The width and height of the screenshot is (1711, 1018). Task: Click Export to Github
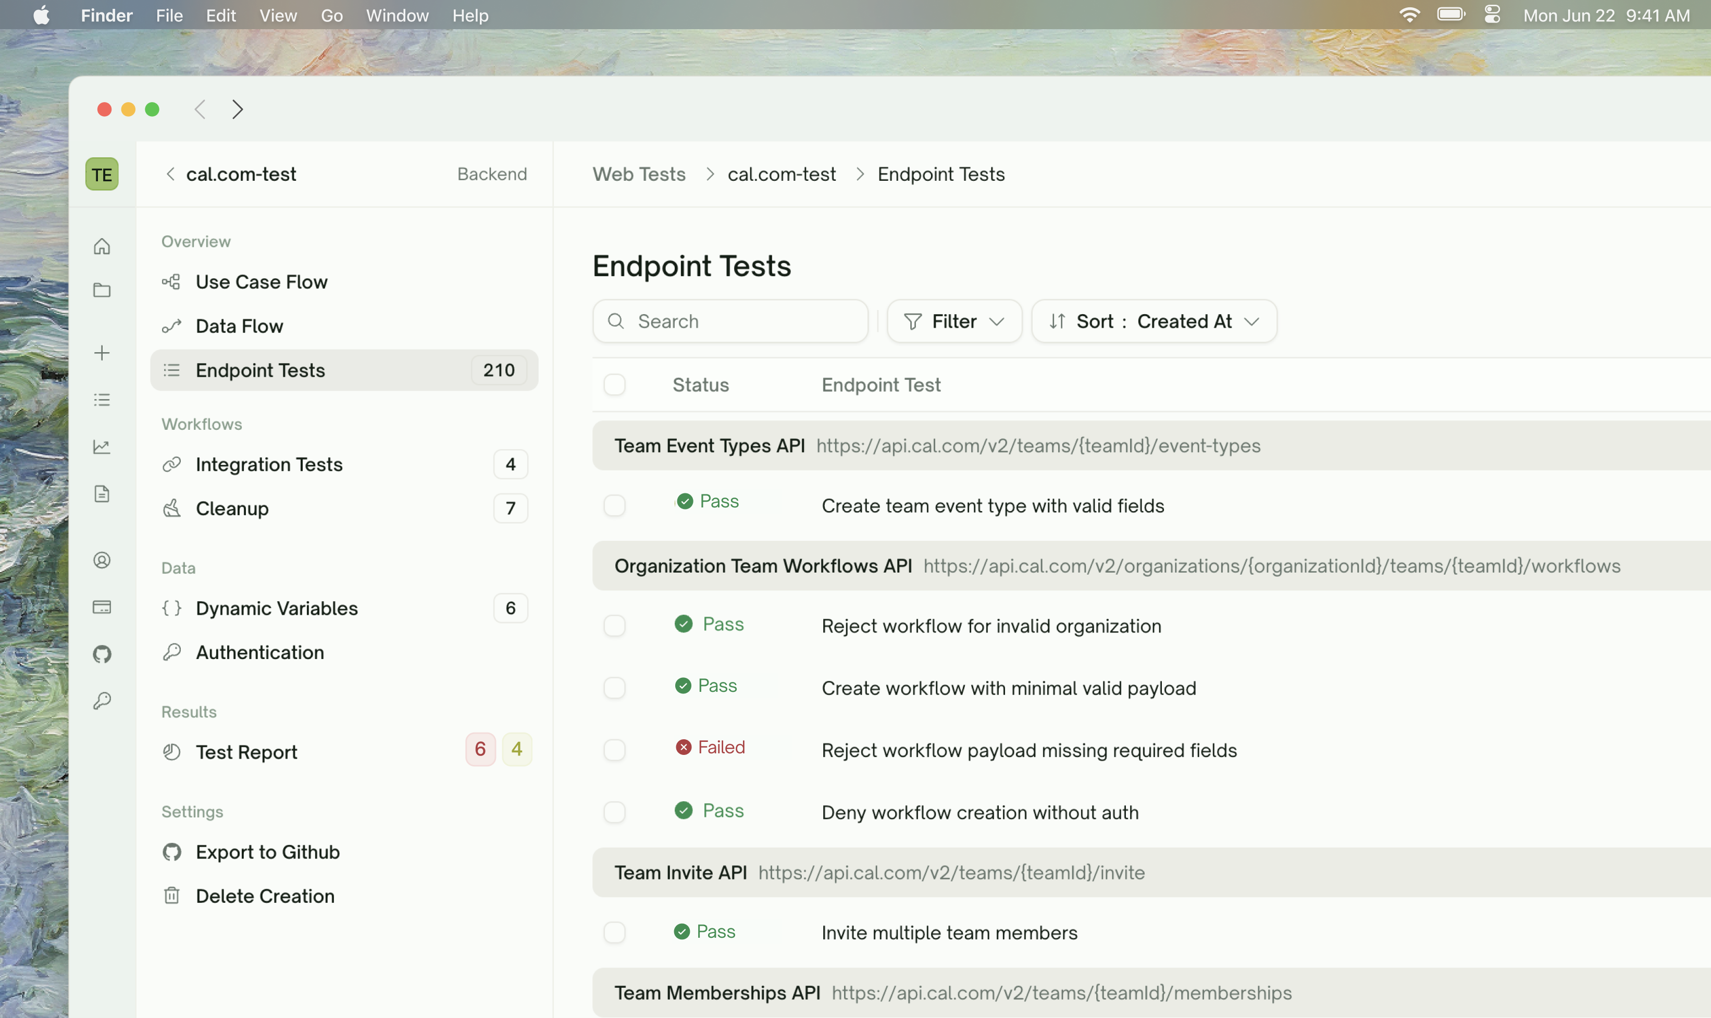tap(344, 852)
